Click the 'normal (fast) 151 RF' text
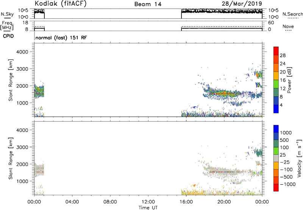The width and height of the screenshot is (303, 210). 61,38
